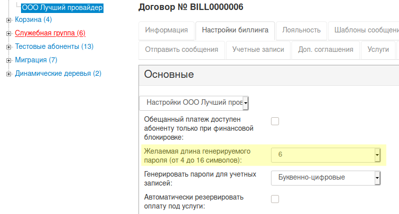Select ООО Лучший провайдер tree item

tap(62, 7)
